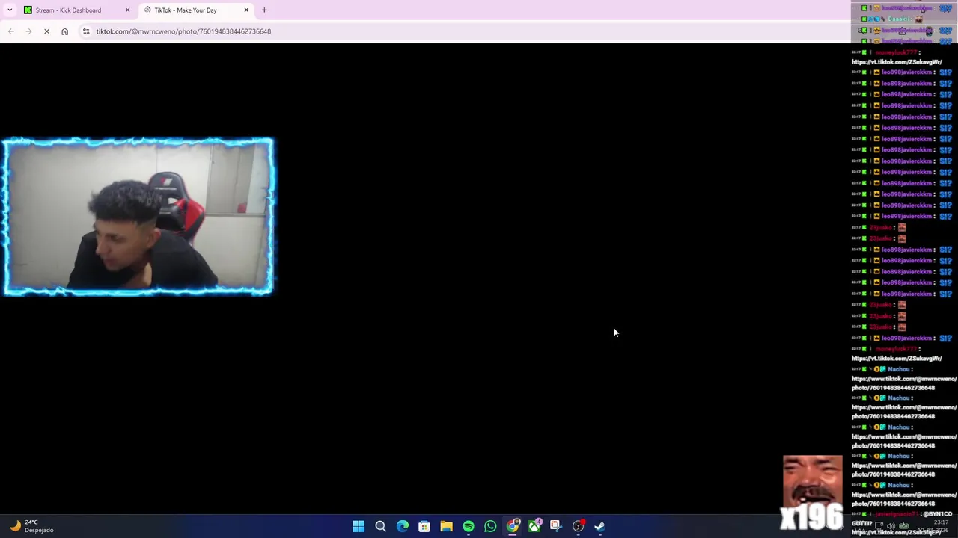Click the streamer webcam overlay
This screenshot has height=538, width=958.
[x=138, y=217]
